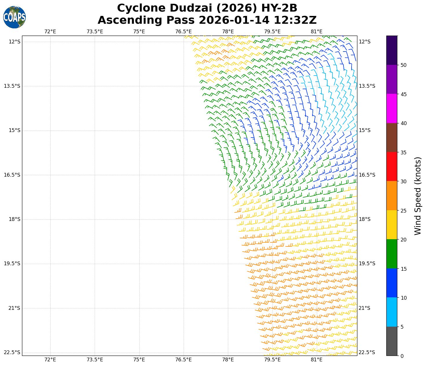This screenshot has height=366, width=426.
Task: Click the orange 25–30 knot colorbar band
Action: coord(392,196)
